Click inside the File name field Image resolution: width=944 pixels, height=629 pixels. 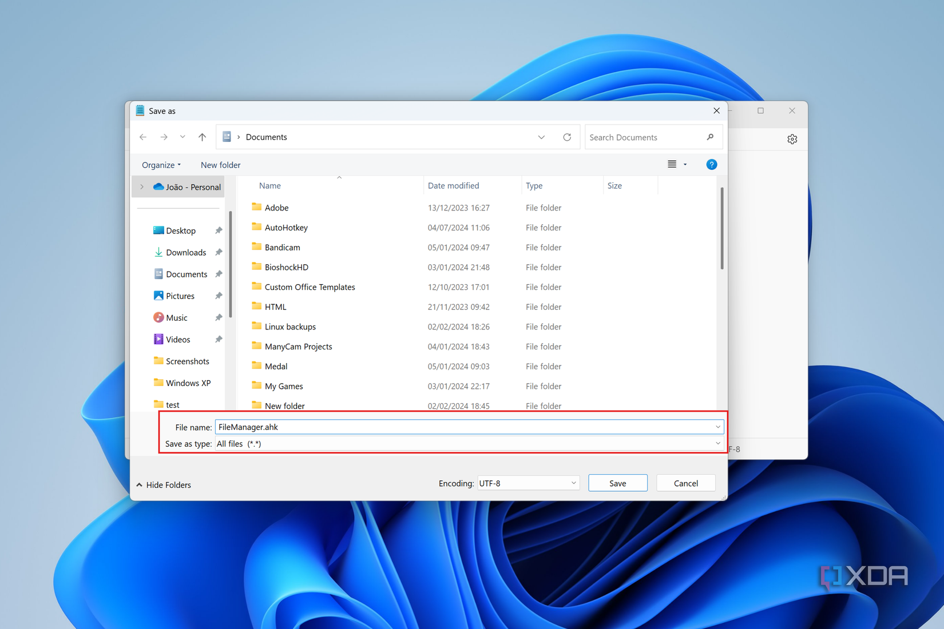pos(400,427)
